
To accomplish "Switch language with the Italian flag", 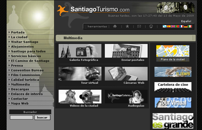I will pos(190,26).
